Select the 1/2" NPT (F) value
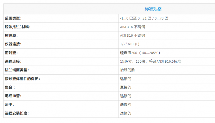This screenshot has width=215, height=123. coord(130,44)
